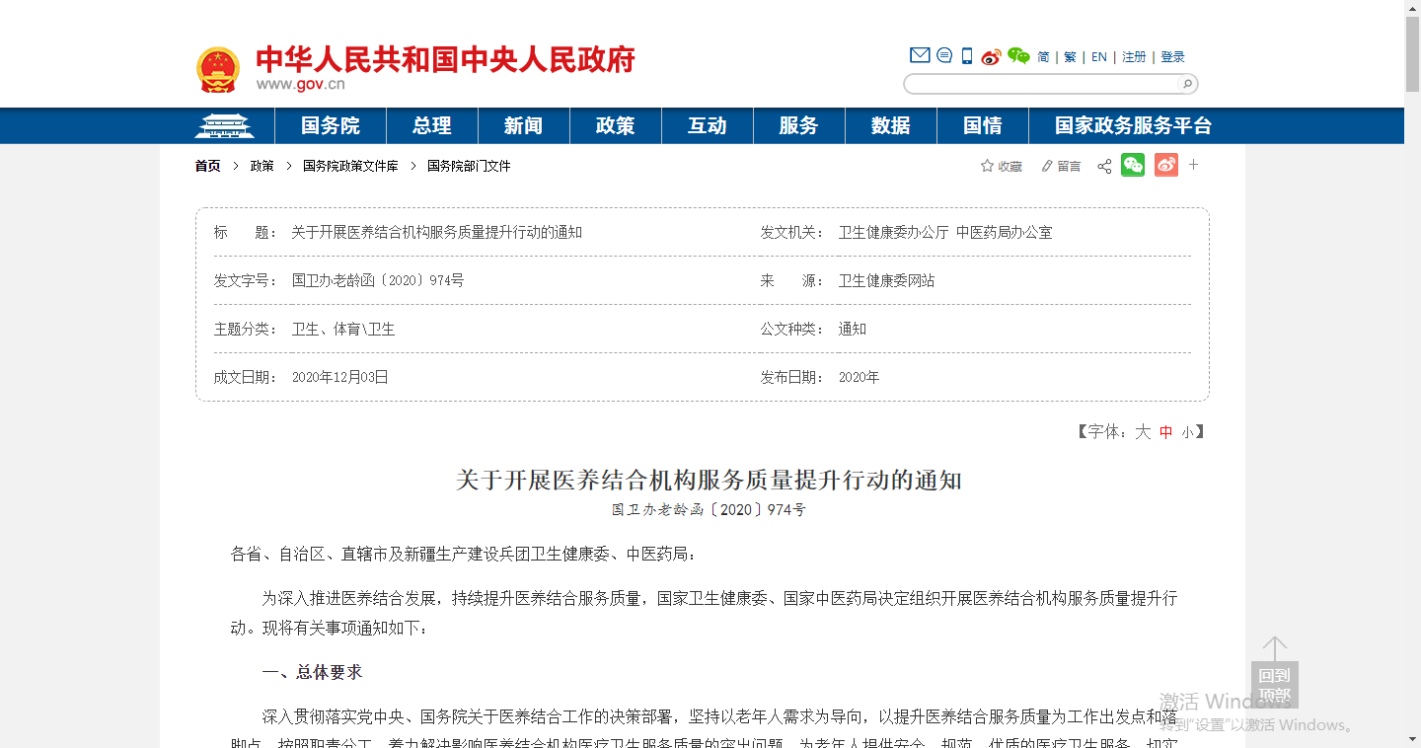
Task: Click the star 收藏 favorite icon
Action: coord(987,166)
